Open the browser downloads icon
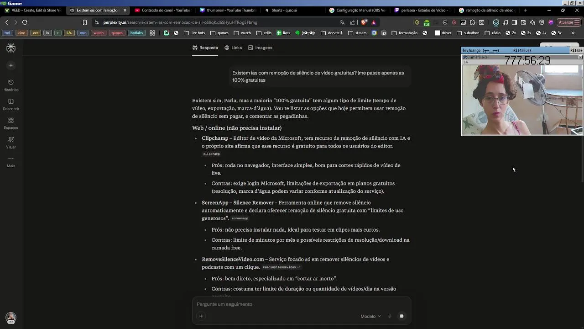 [x=496, y=22]
